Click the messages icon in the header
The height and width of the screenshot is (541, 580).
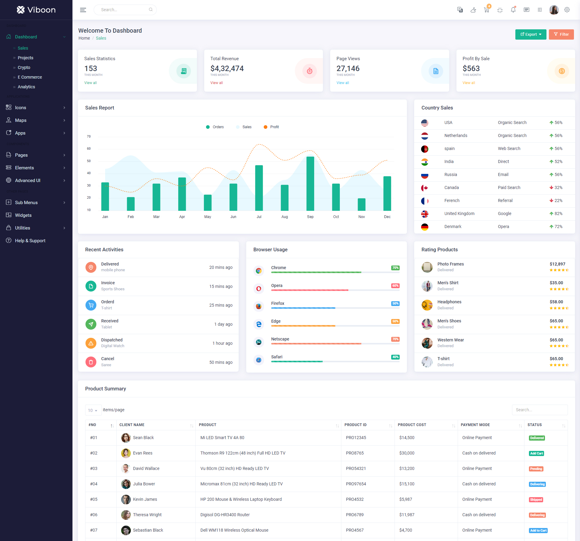click(526, 10)
